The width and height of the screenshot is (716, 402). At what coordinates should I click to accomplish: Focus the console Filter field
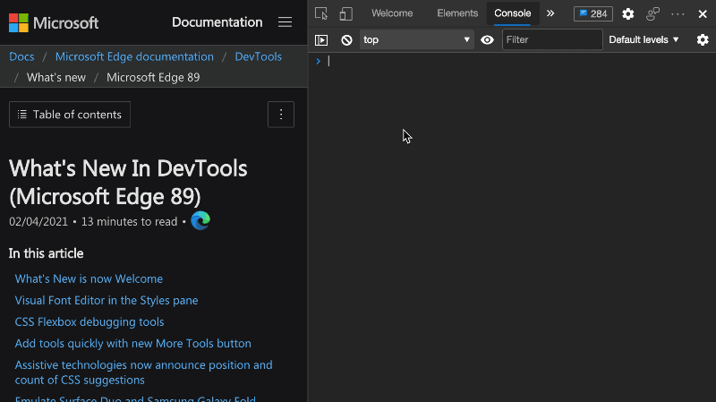point(552,39)
